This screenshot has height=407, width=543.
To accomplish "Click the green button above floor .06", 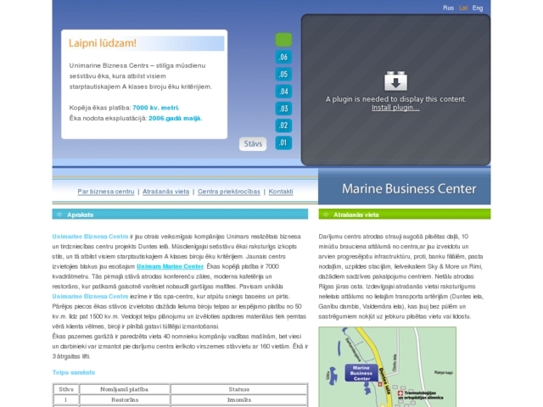I will (283, 39).
